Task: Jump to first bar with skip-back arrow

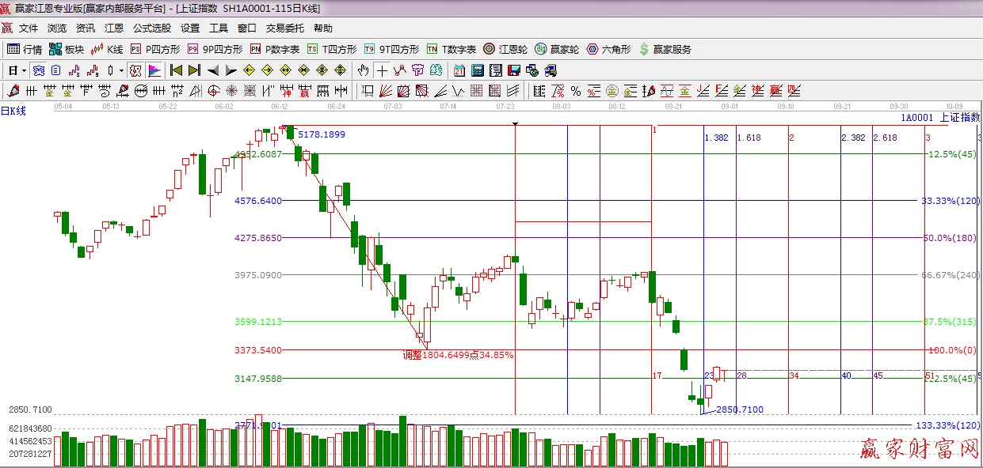Action: coord(176,70)
